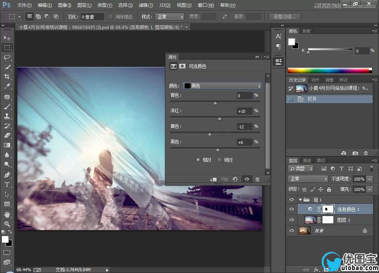379x273 pixels.
Task: Select the Brush tool
Action: [7, 107]
